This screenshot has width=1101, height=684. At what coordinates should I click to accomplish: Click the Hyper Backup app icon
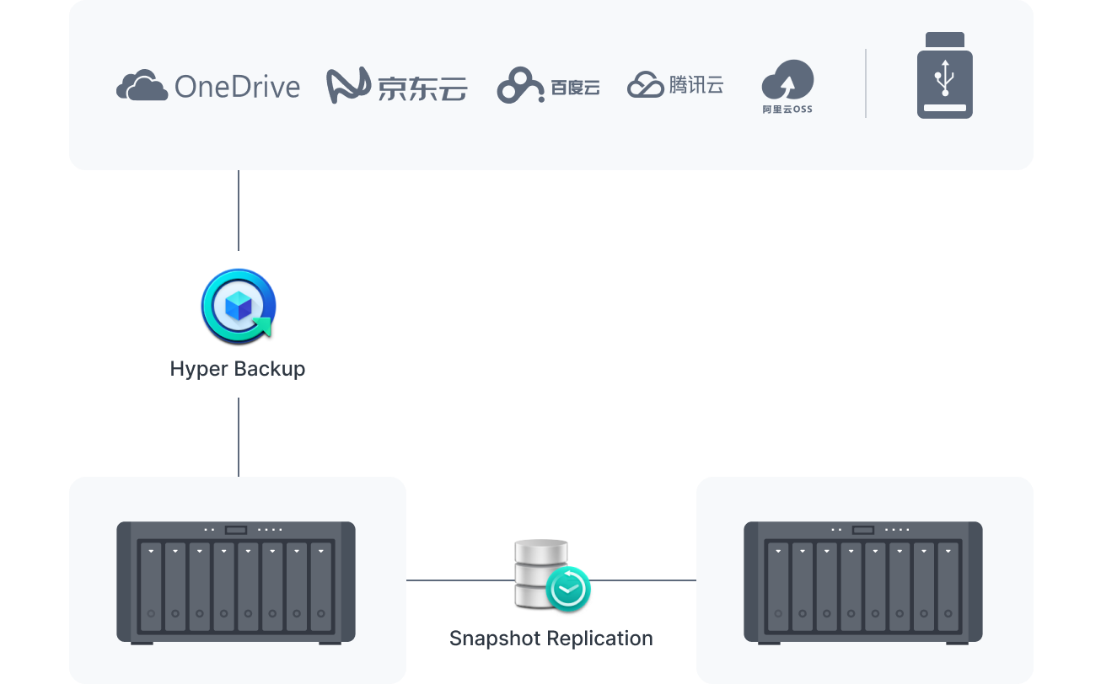(x=239, y=306)
